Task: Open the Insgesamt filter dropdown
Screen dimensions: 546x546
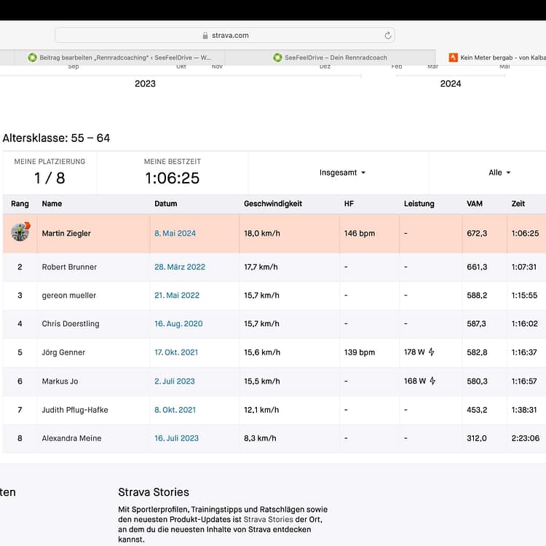Action: (x=342, y=173)
